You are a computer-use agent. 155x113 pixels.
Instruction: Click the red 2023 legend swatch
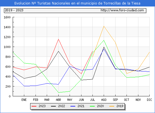tap(34, 106)
